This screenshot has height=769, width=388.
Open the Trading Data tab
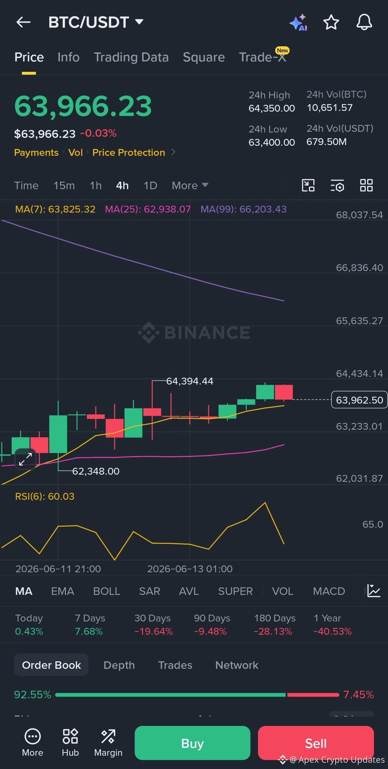point(131,57)
